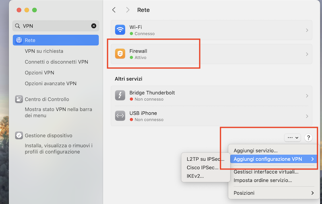
Task: Click the Bridge Thunderbolt icon
Action: [120, 96]
